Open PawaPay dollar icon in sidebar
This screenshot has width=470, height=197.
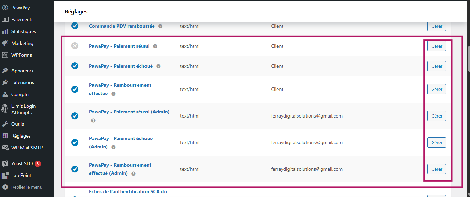(x=5, y=8)
